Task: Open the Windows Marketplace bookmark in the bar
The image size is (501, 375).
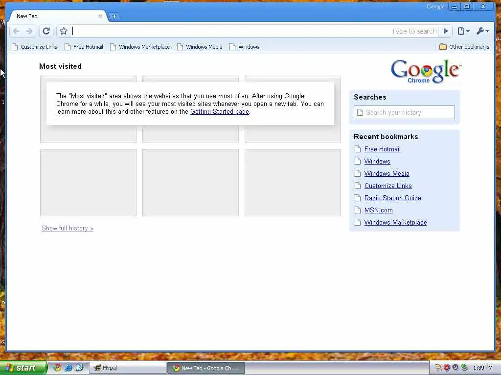Action: (x=140, y=47)
